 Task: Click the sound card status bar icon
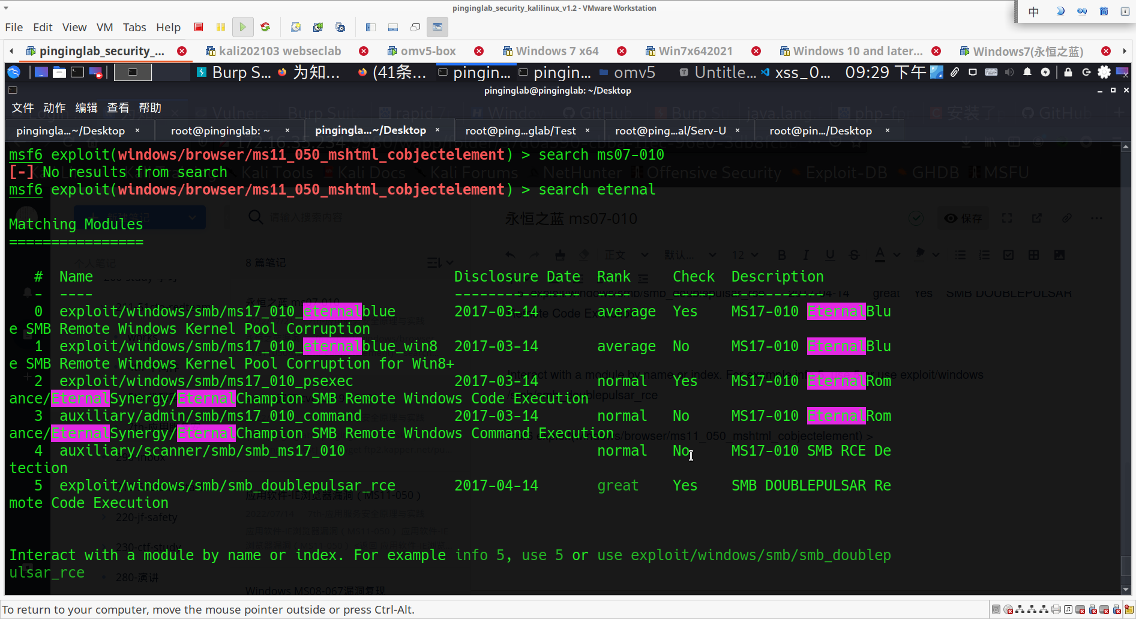[1068, 610]
